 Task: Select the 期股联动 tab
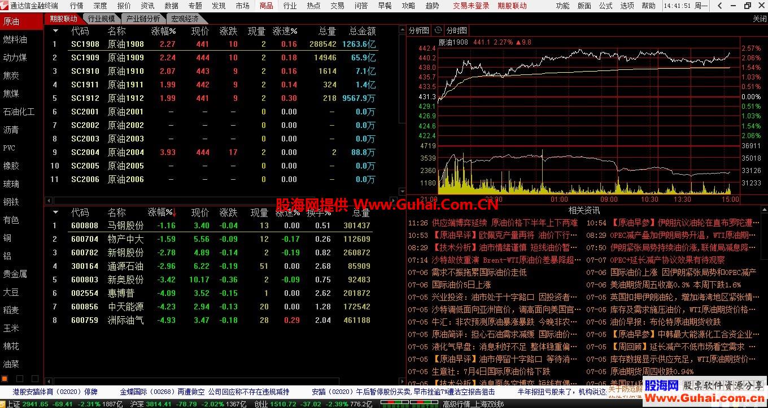pyautogui.click(x=63, y=19)
